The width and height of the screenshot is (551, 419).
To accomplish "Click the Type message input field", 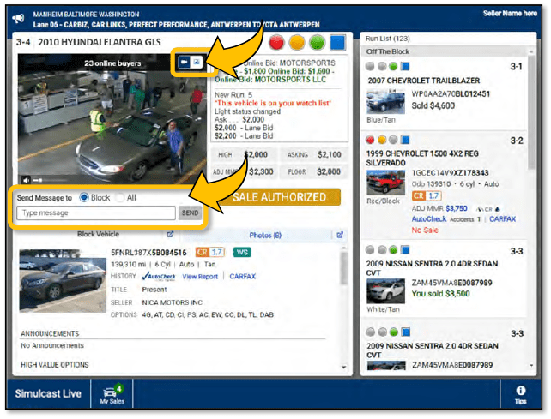I will tap(96, 212).
